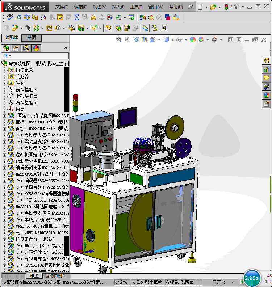272x287 pixels.
Task: Switch to the 模型 bottom tab
Action: (34, 275)
